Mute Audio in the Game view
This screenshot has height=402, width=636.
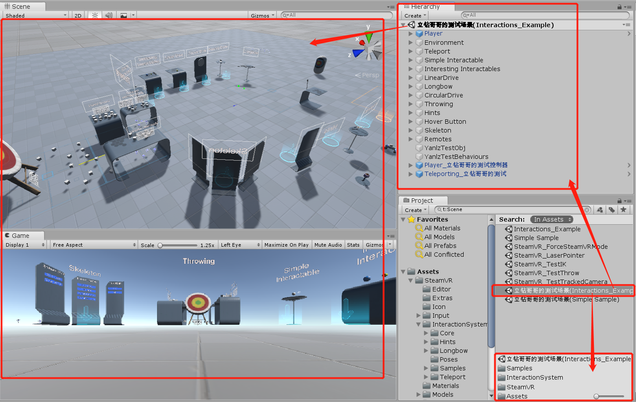(328, 244)
